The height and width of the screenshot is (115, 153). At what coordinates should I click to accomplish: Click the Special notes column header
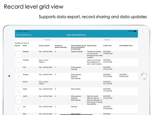tap(92, 46)
